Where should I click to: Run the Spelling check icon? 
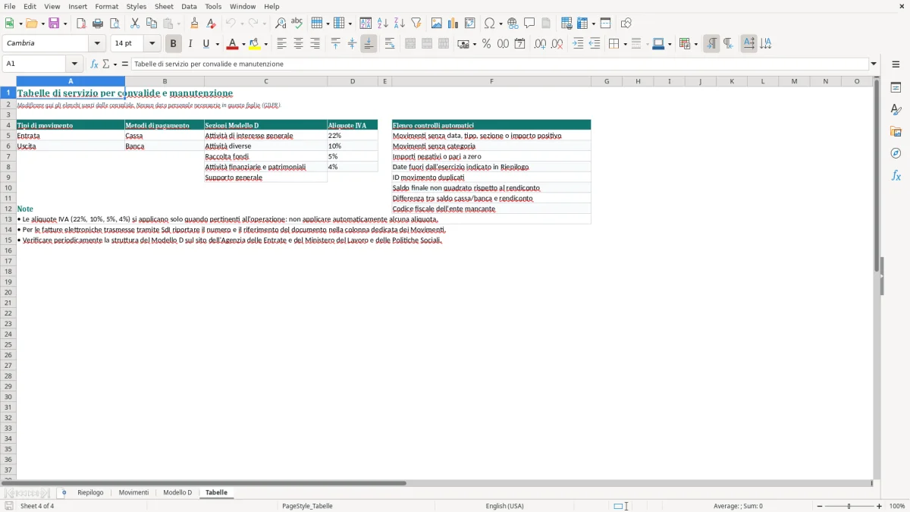coord(297,24)
